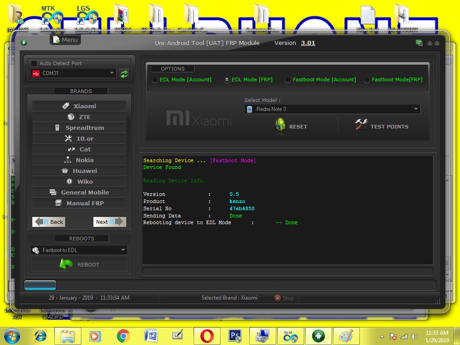460x345 pixels.
Task: Open Windows Explorer from taskbar
Action: pyautogui.click(x=68, y=336)
